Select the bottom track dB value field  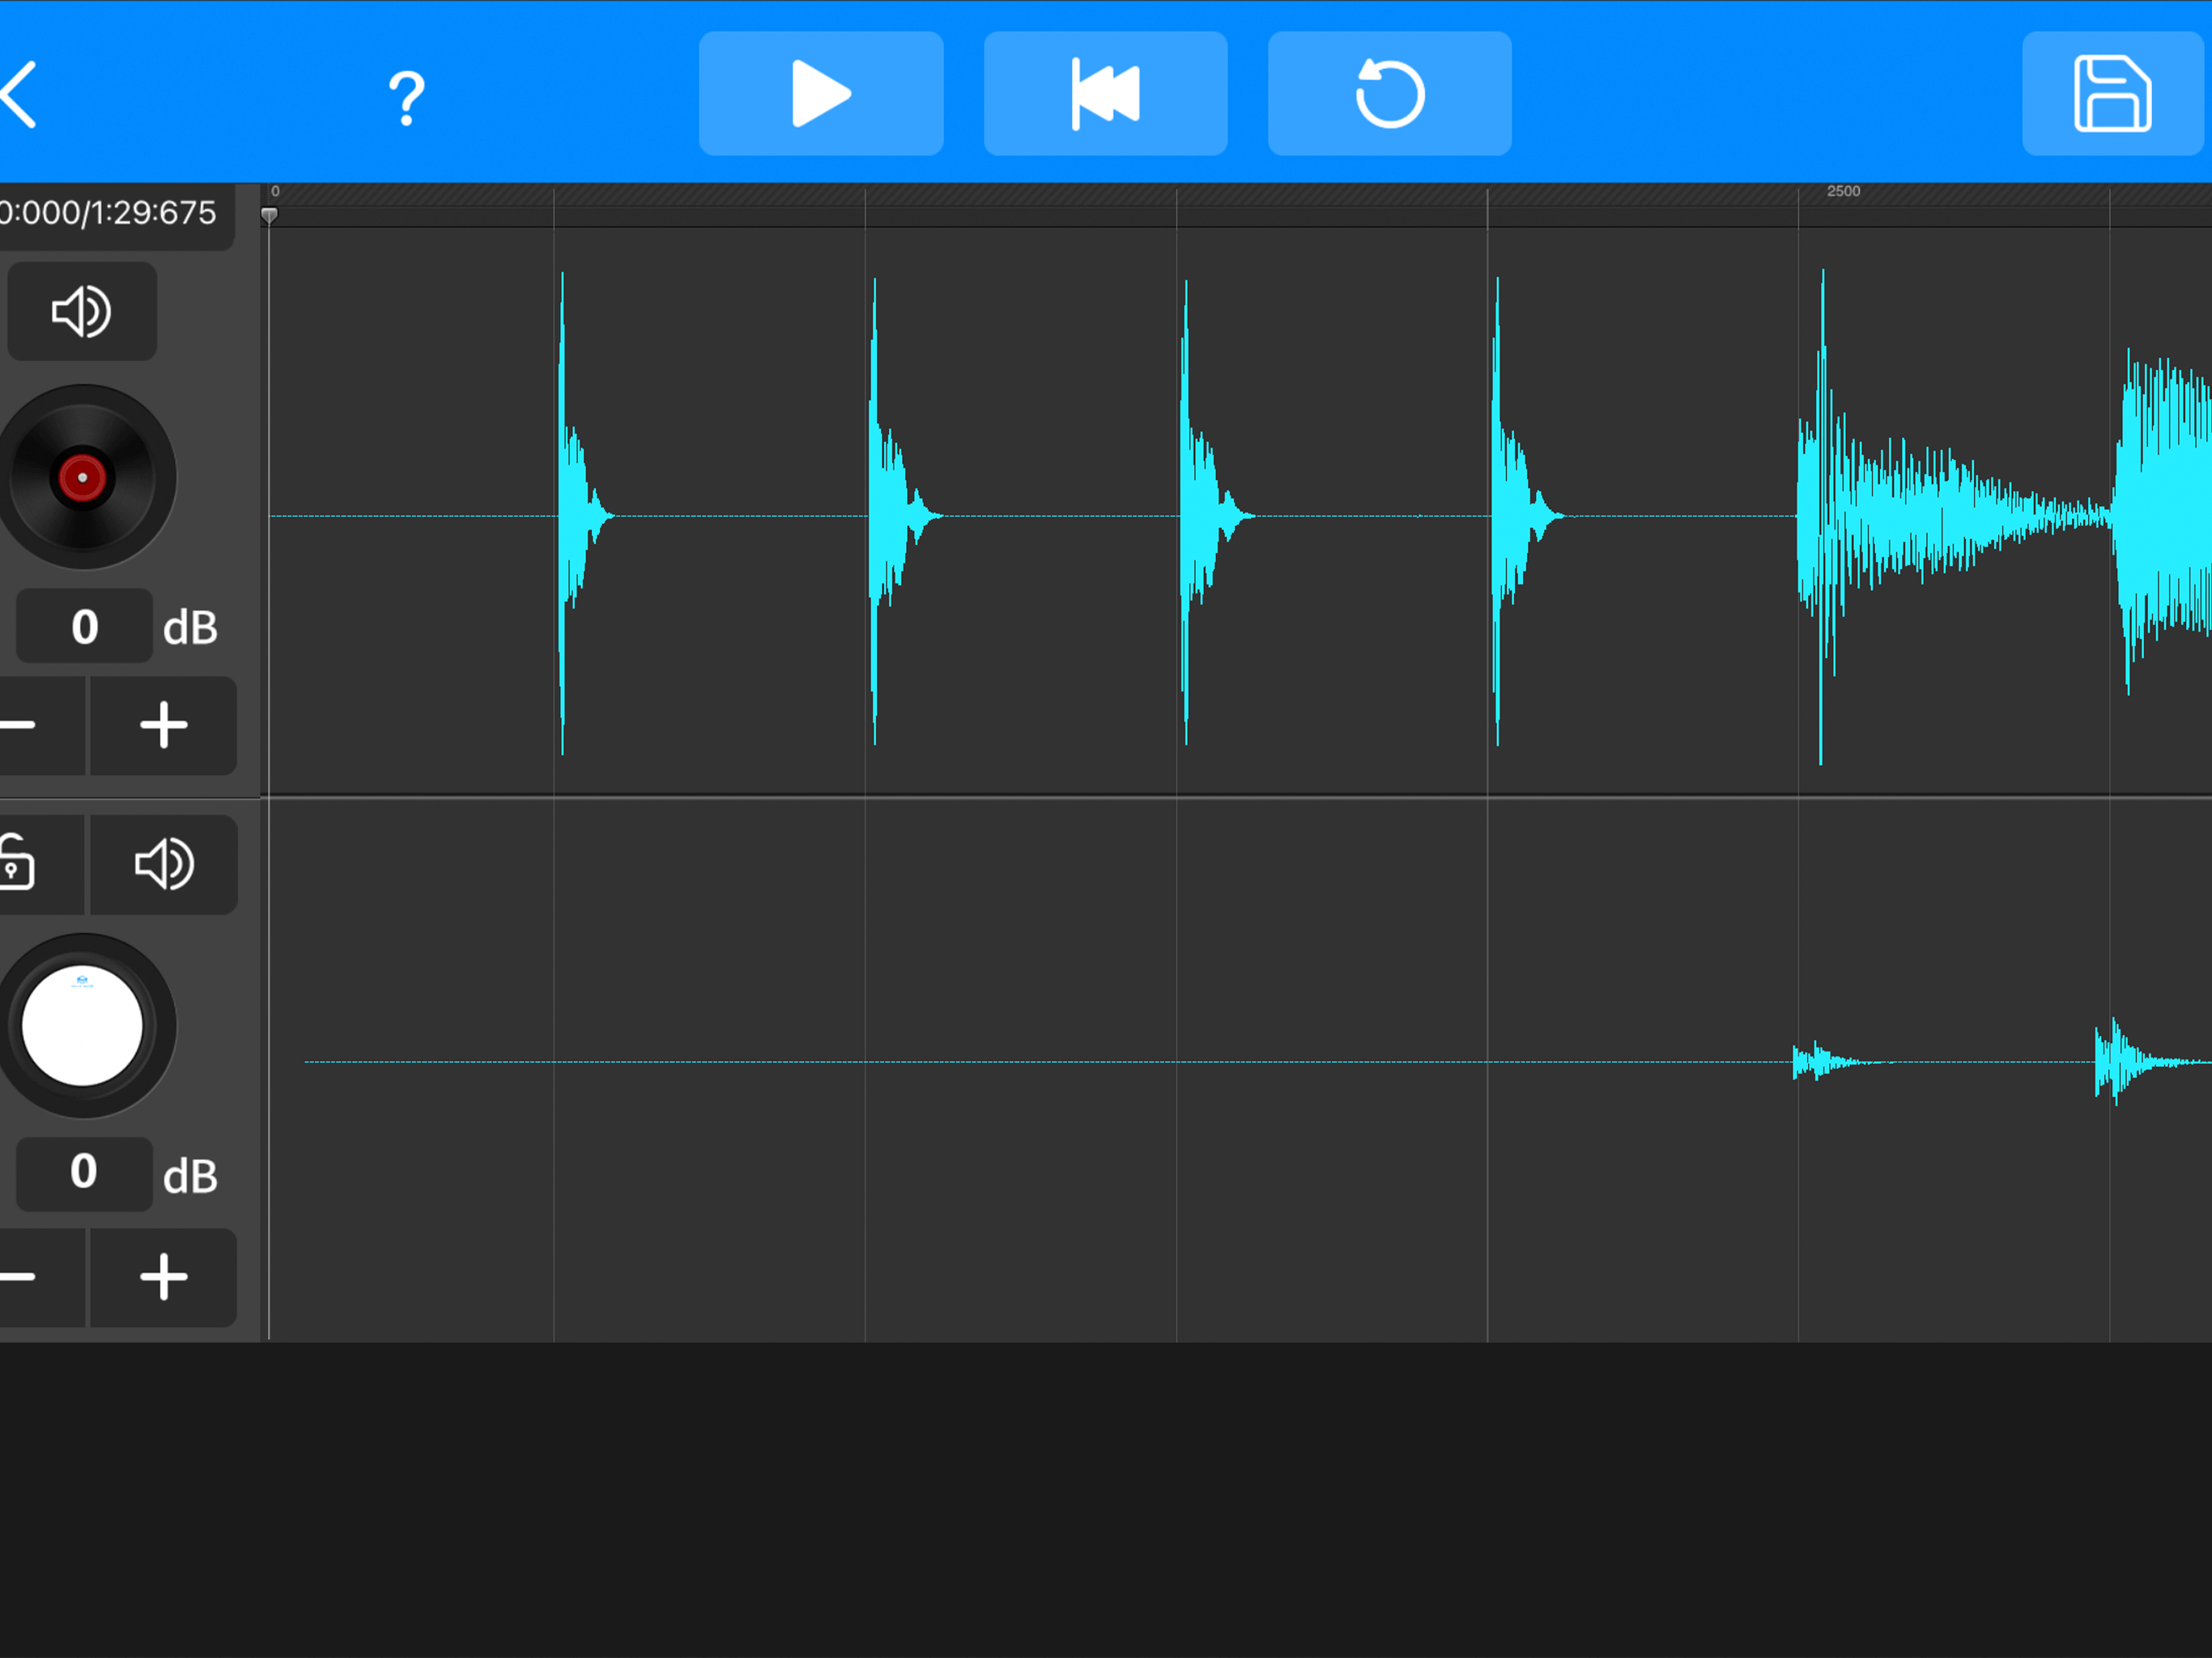pos(85,1173)
